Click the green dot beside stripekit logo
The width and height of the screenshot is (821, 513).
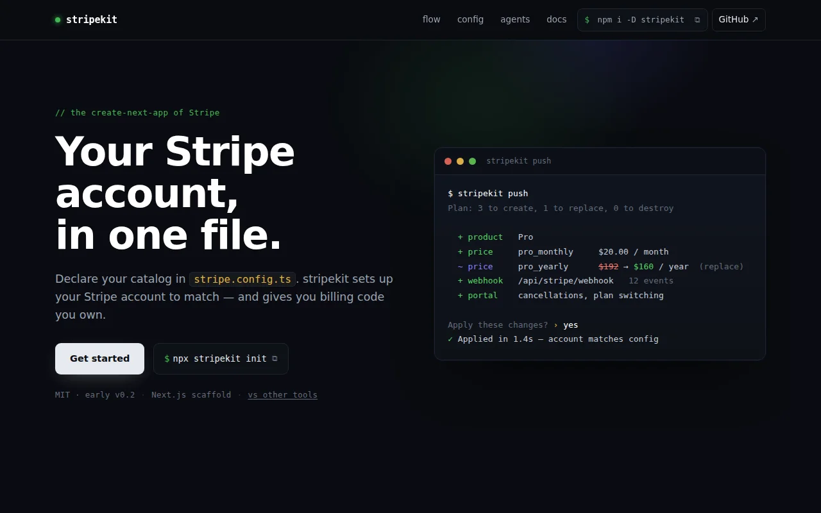click(58, 20)
